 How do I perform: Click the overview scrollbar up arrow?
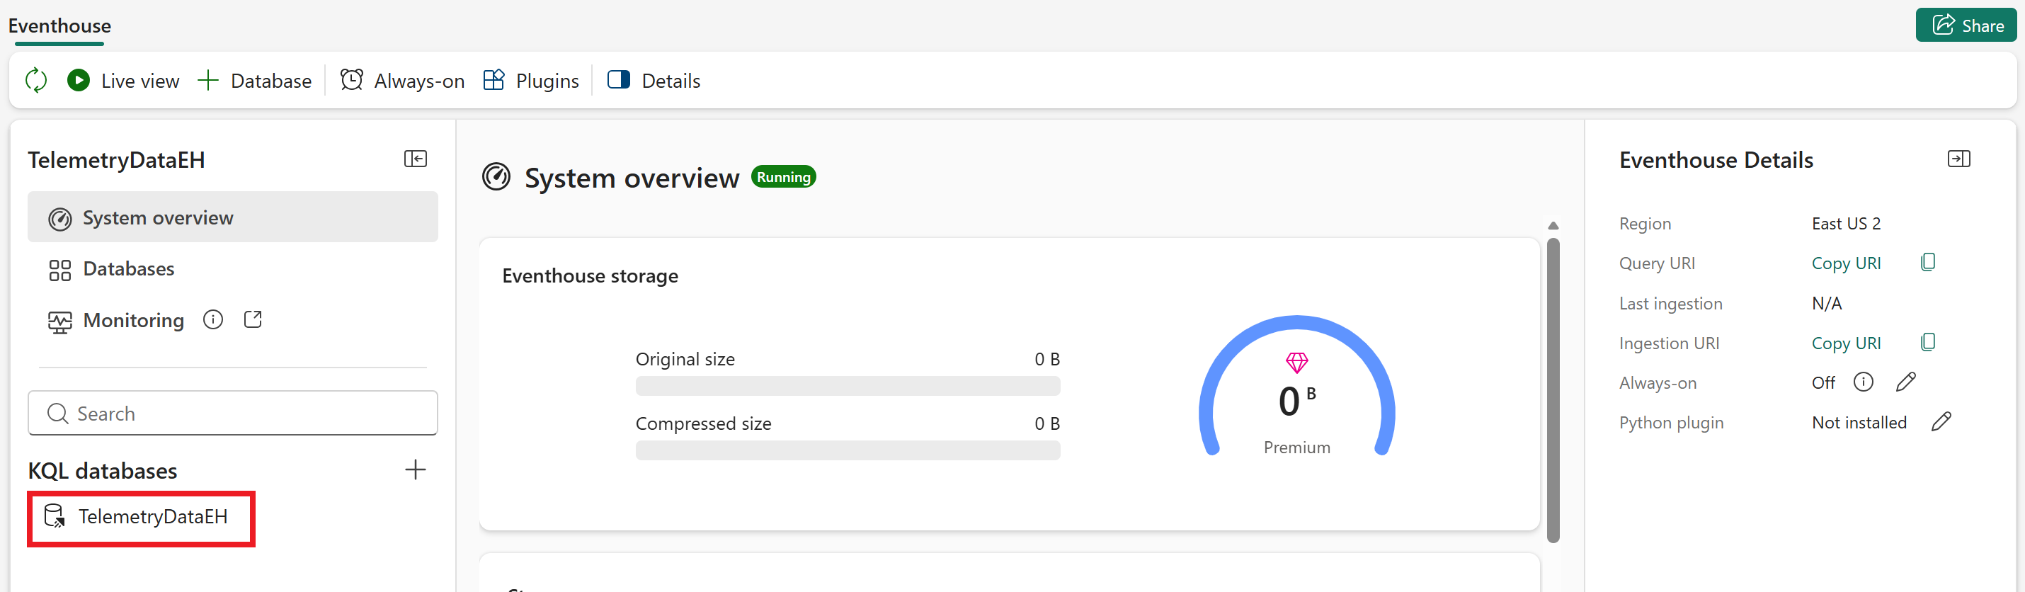point(1553,226)
